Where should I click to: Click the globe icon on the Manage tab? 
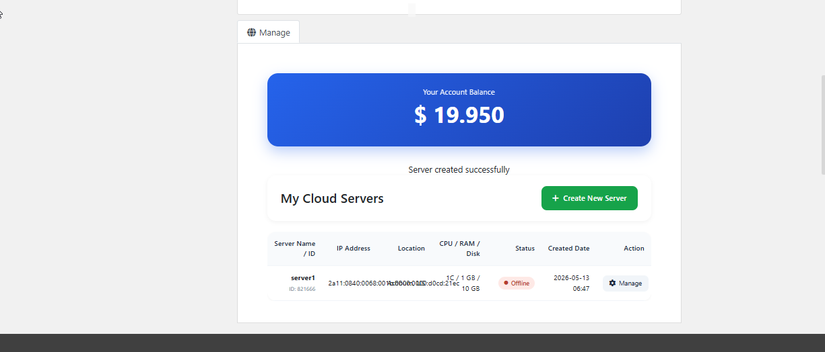pyautogui.click(x=252, y=32)
